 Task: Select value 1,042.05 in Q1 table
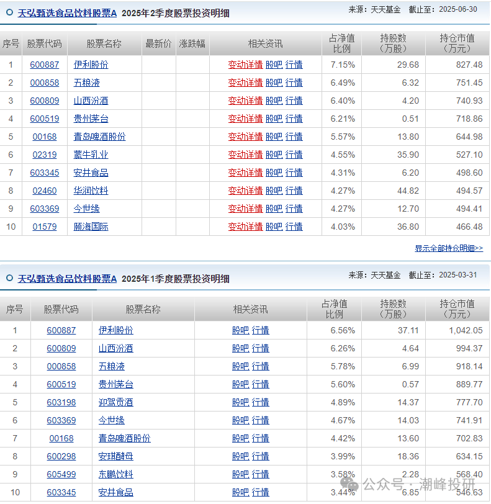pyautogui.click(x=466, y=330)
